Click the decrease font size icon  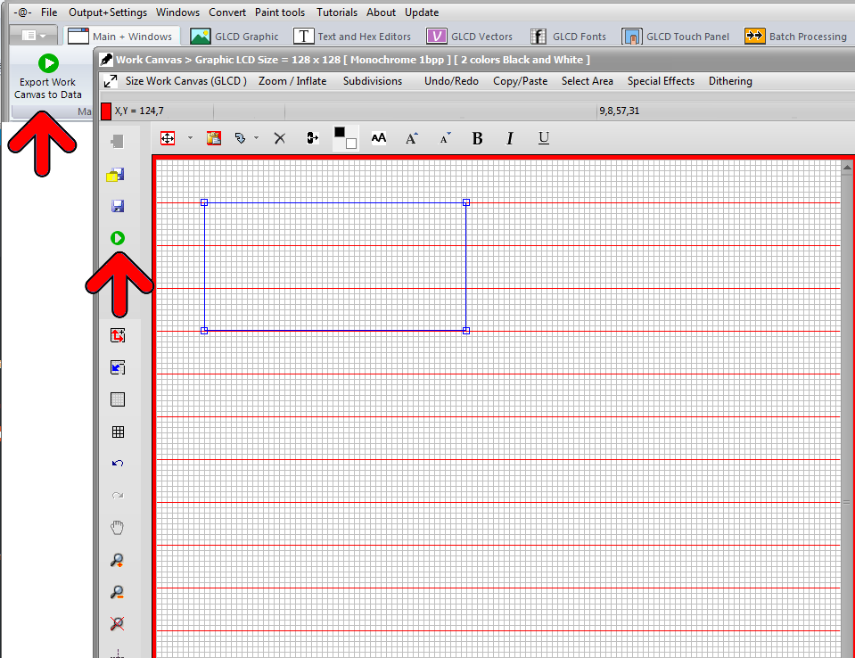tap(446, 138)
